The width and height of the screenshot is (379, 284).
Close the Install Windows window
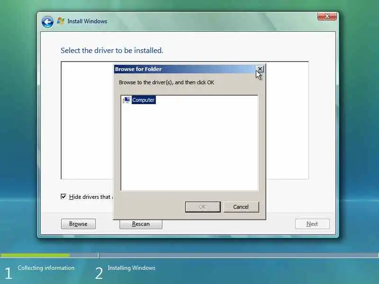[x=327, y=16]
